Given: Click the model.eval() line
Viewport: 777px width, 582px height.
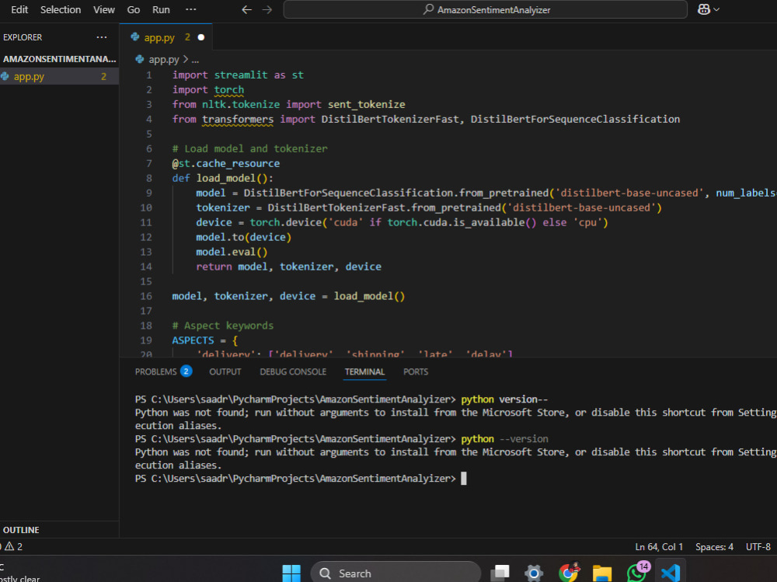Looking at the screenshot, I should 232,252.
